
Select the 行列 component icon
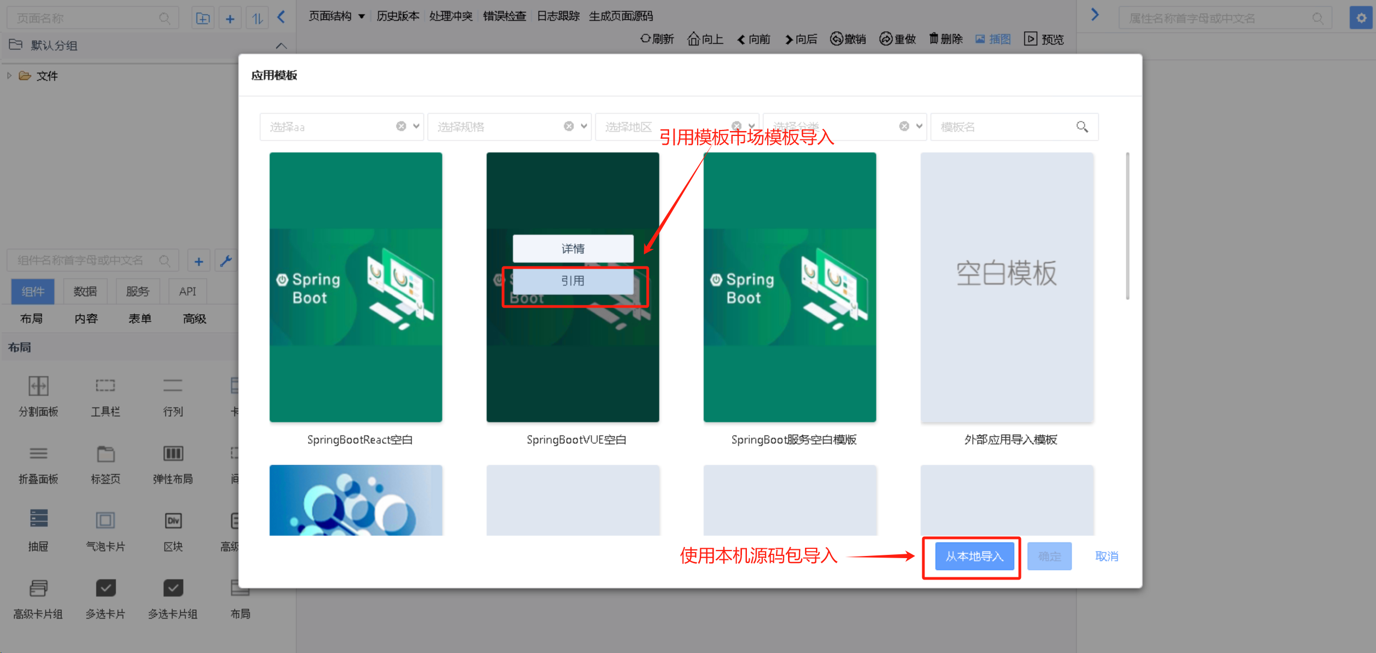click(173, 386)
